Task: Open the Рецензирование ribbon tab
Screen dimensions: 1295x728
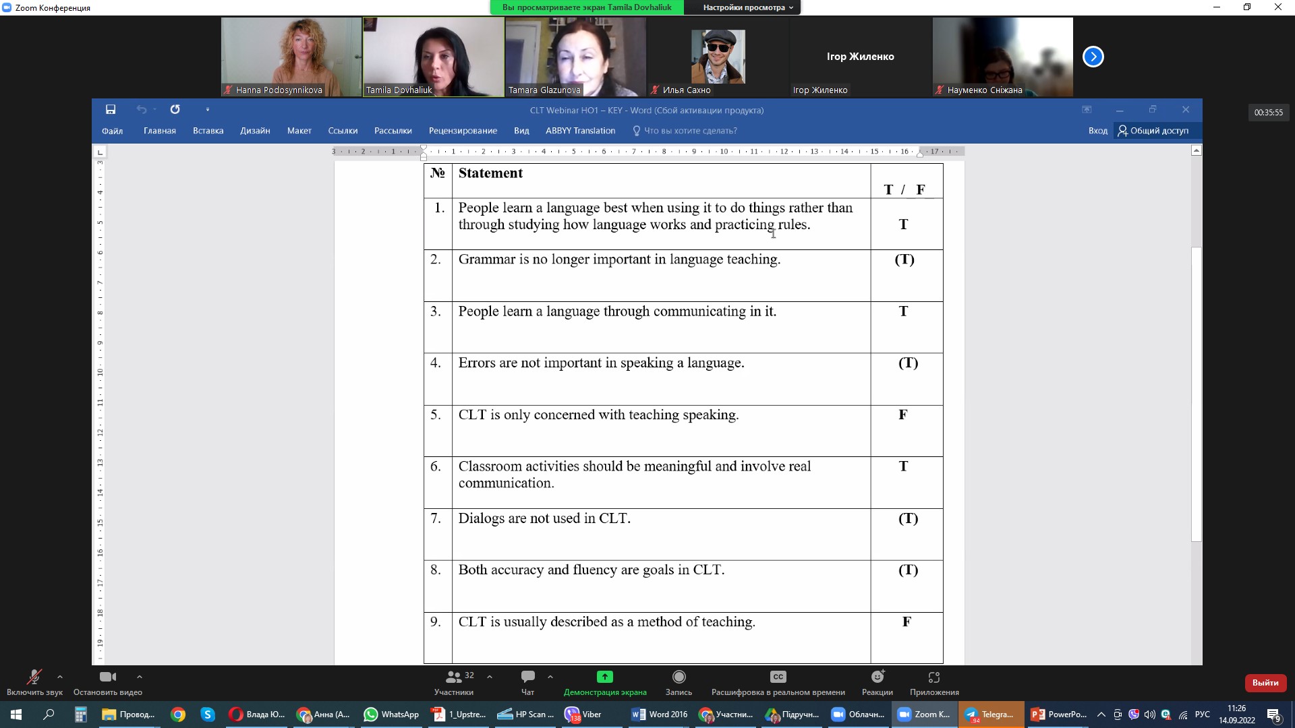Action: click(x=463, y=131)
